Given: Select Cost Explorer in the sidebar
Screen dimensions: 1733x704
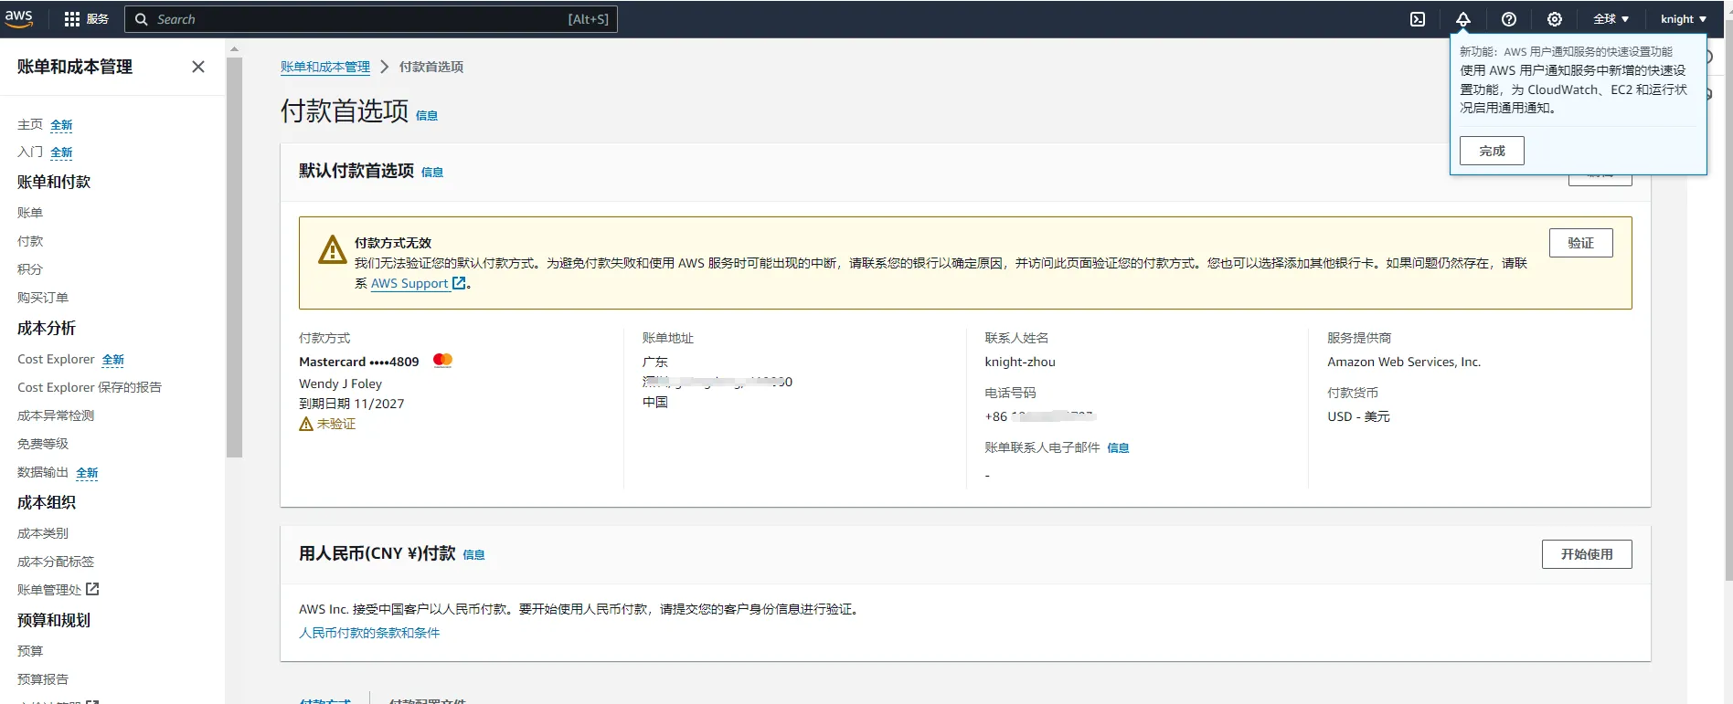Looking at the screenshot, I should point(56,360).
